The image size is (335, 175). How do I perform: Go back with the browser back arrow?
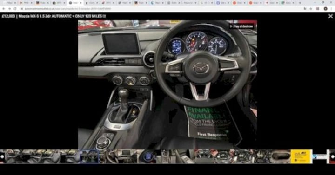[4, 9]
